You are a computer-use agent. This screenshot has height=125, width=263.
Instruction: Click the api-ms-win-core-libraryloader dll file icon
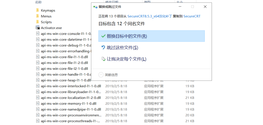point(38,92)
